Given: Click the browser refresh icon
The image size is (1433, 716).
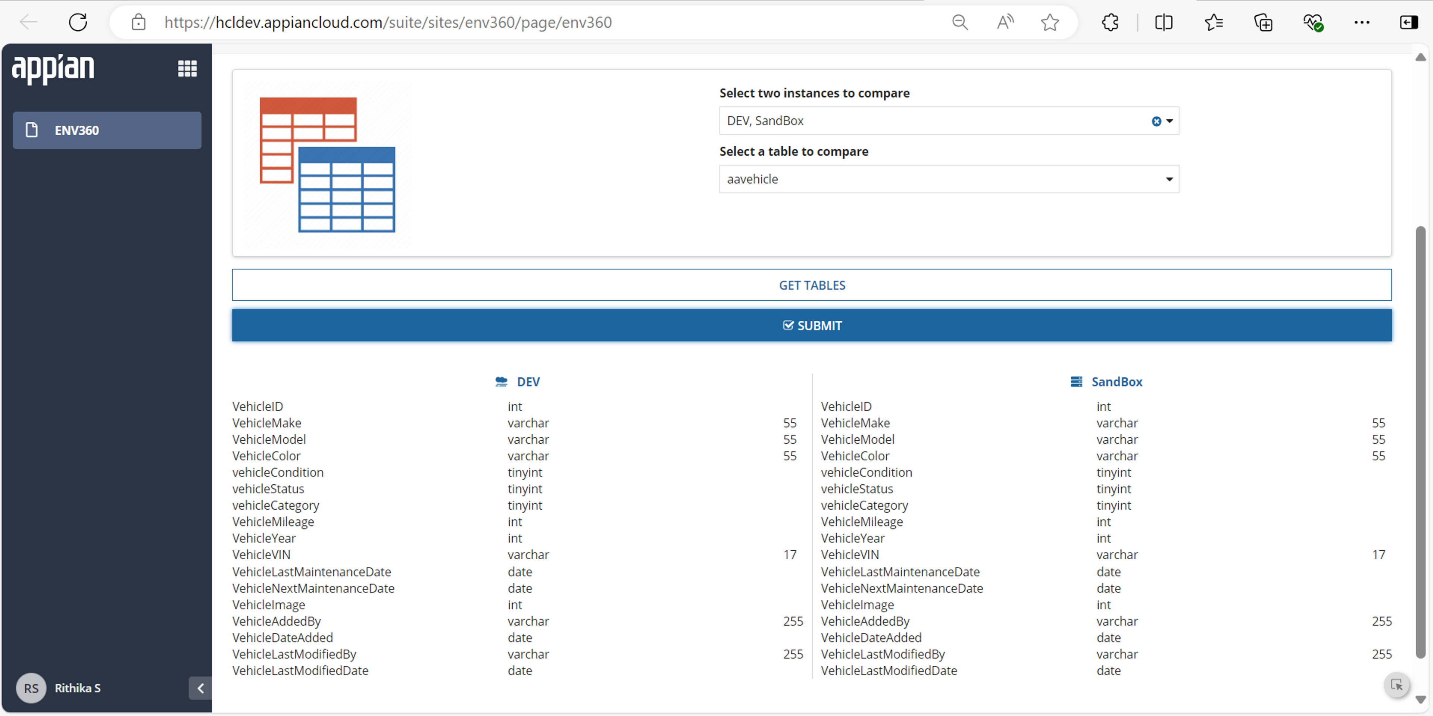Looking at the screenshot, I should pyautogui.click(x=78, y=22).
